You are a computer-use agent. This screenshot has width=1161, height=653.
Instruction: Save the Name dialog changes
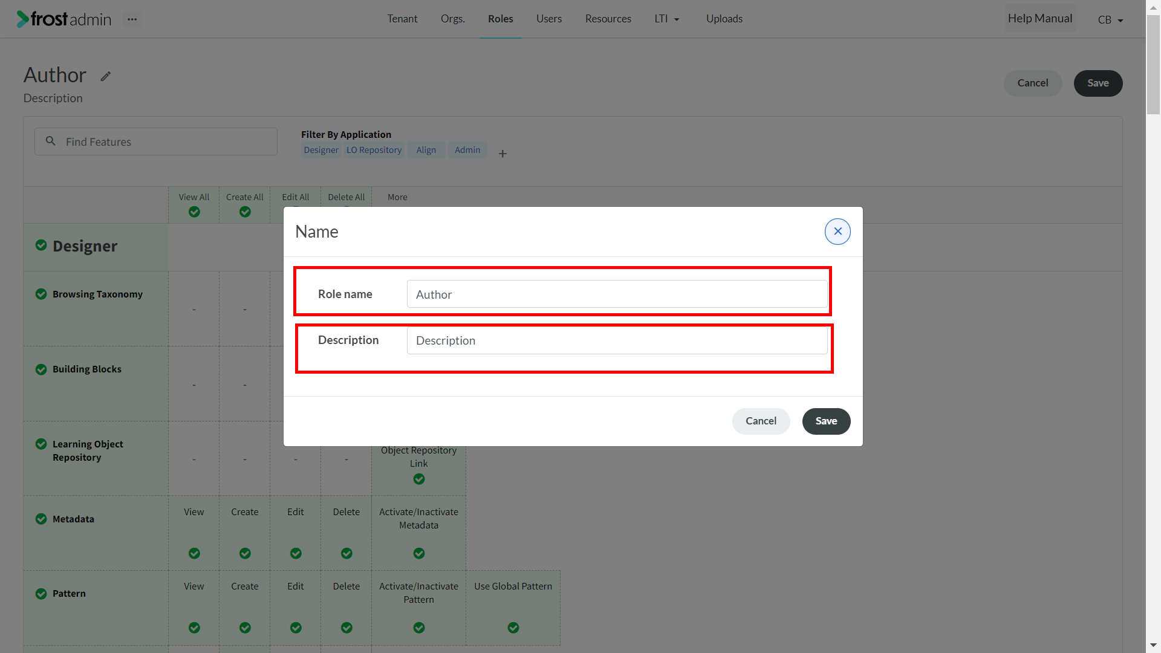tap(826, 421)
